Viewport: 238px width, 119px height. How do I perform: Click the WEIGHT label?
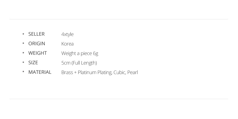(x=38, y=53)
